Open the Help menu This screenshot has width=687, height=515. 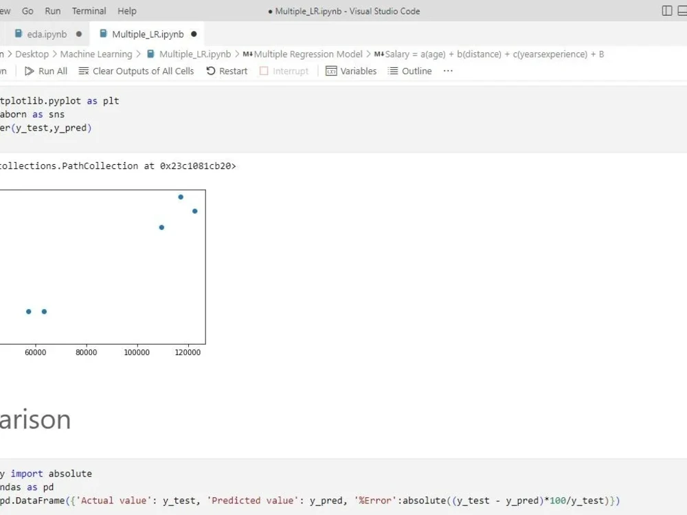(x=127, y=11)
